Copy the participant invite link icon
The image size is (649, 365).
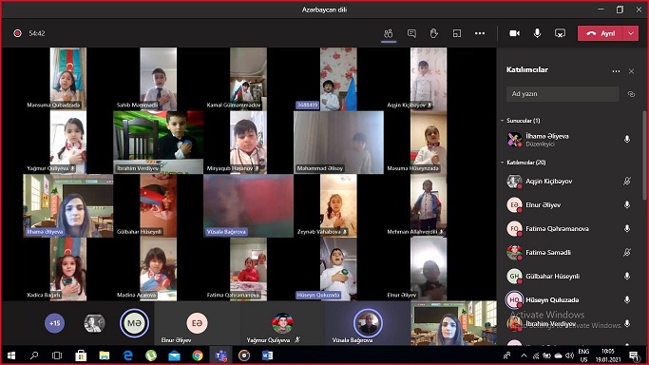(x=631, y=94)
